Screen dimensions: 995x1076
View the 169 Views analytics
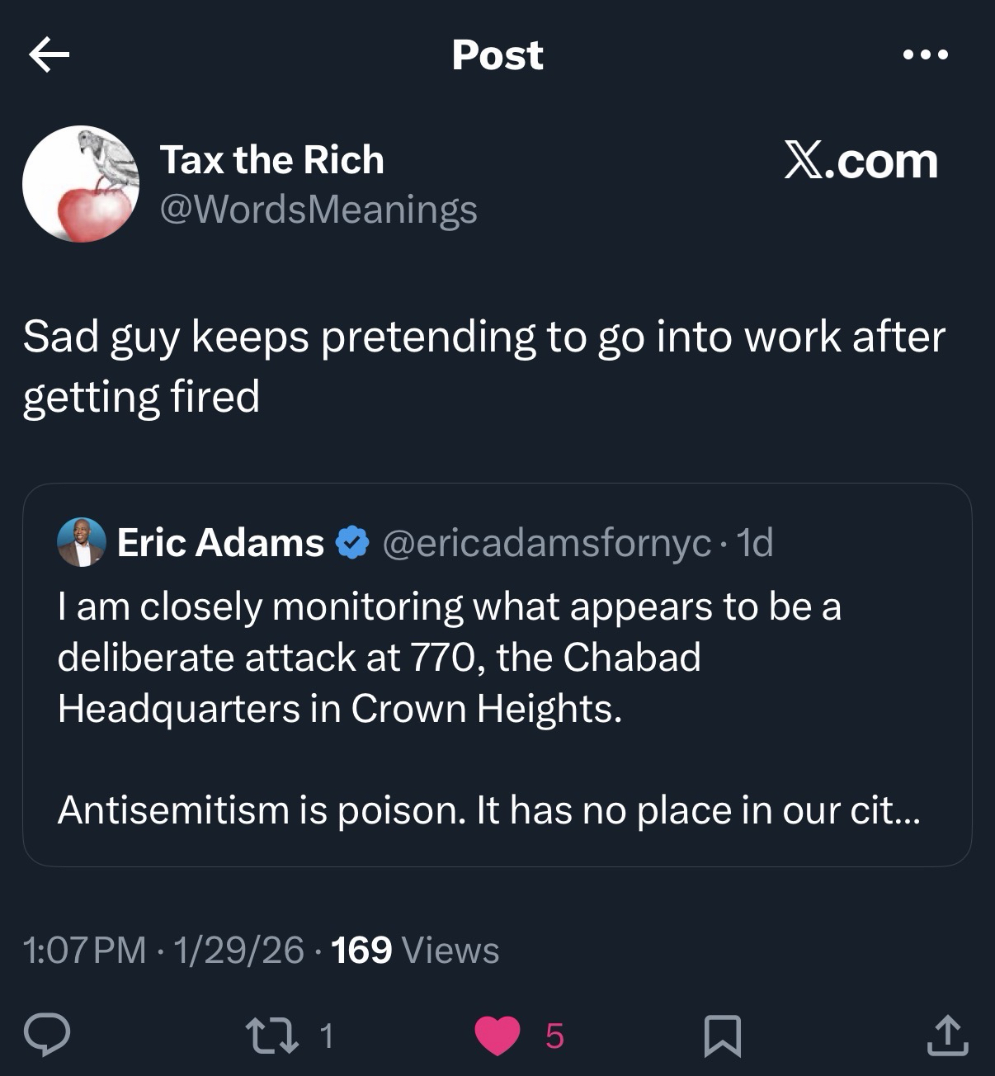tap(415, 950)
